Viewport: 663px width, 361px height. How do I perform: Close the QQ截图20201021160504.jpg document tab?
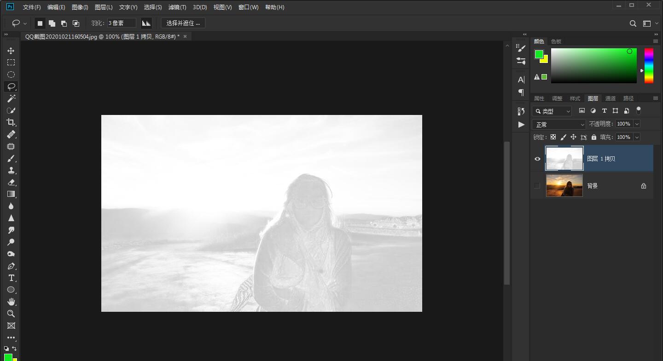pos(185,36)
